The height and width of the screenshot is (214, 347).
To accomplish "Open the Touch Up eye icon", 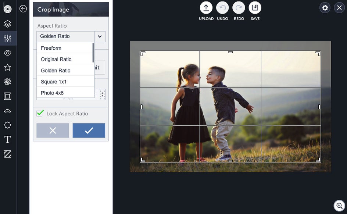I will (x=7, y=53).
